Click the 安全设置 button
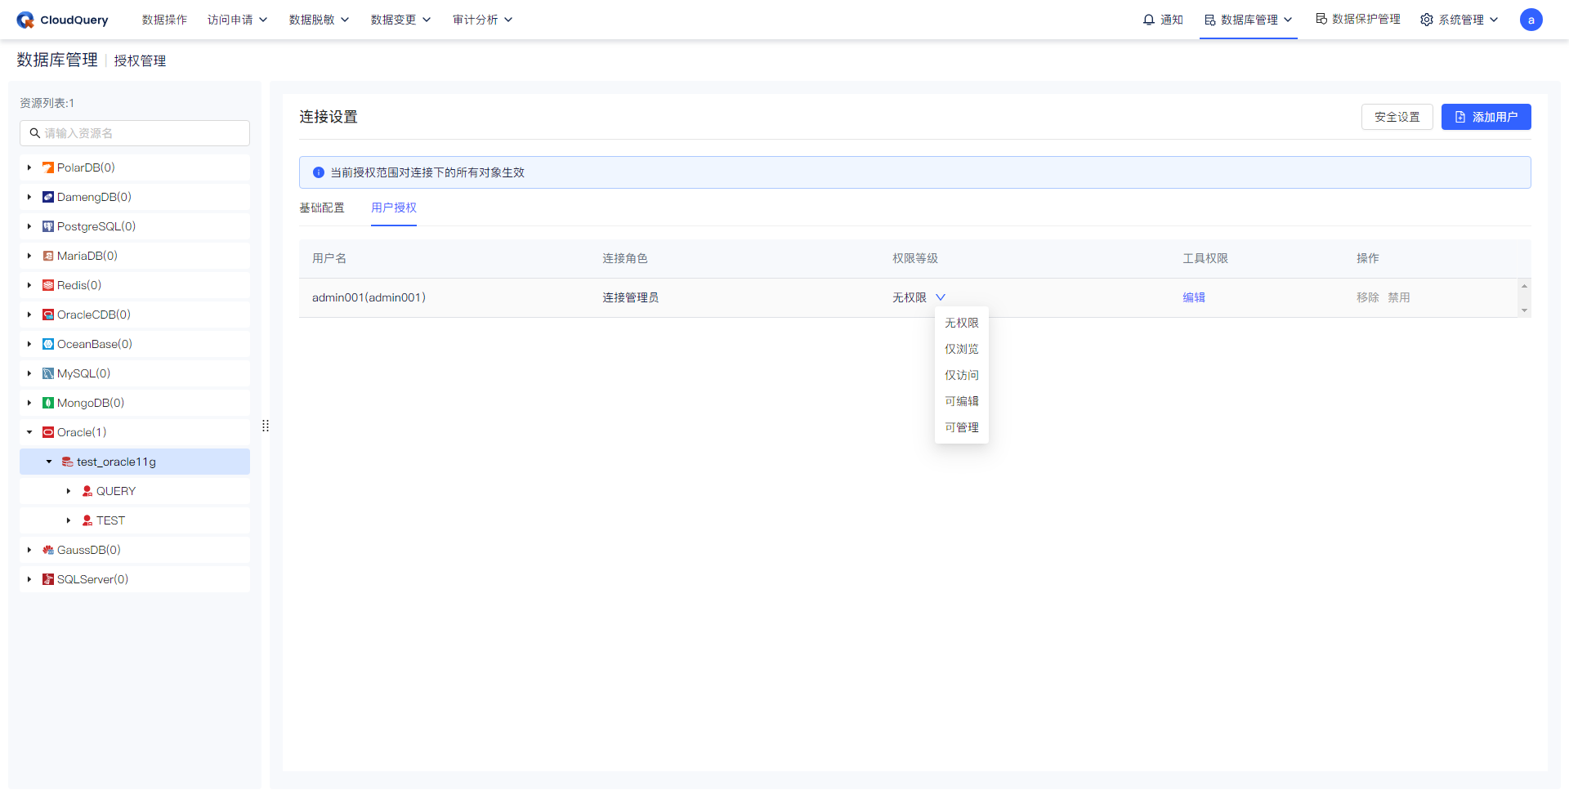Image resolution: width=1569 pixels, height=799 pixels. click(x=1397, y=117)
